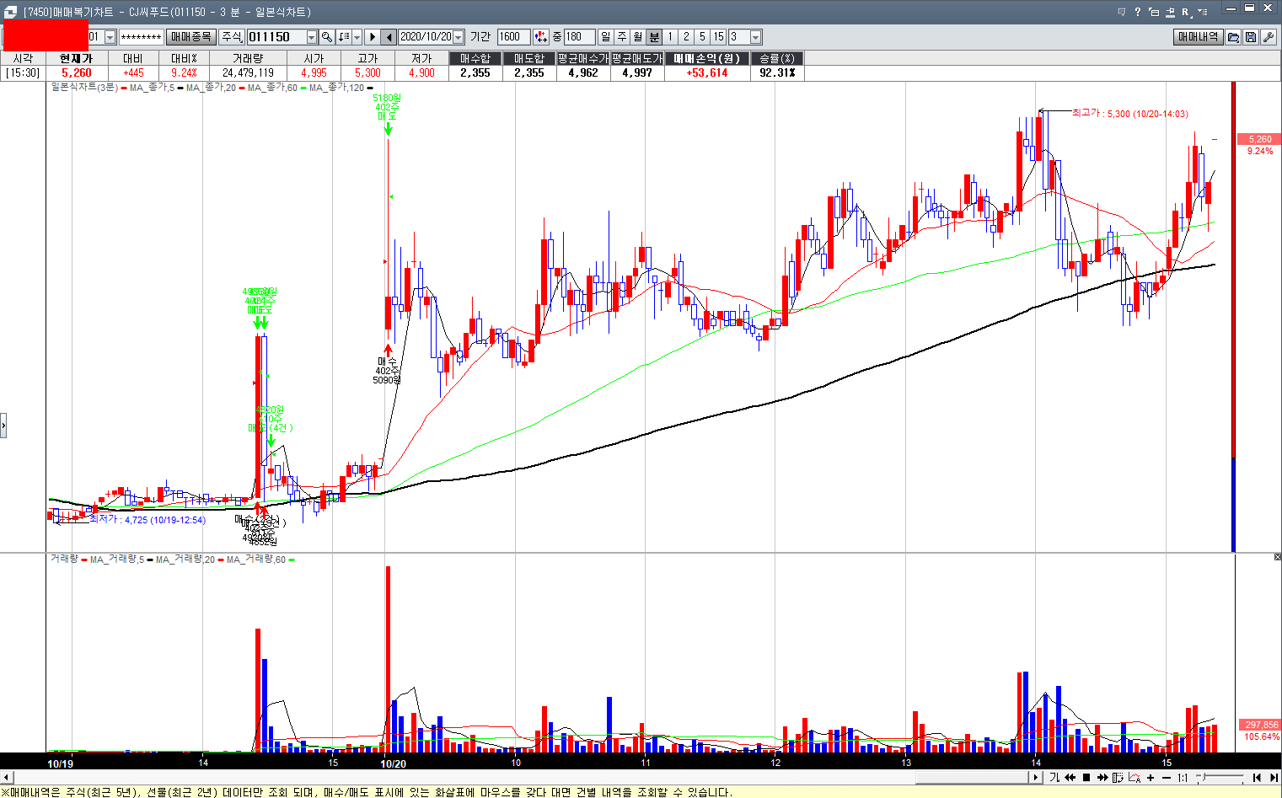Screen dimensions: 1282x798
Task: Jump to chart end with ▶| icon
Action: [x=1273, y=778]
